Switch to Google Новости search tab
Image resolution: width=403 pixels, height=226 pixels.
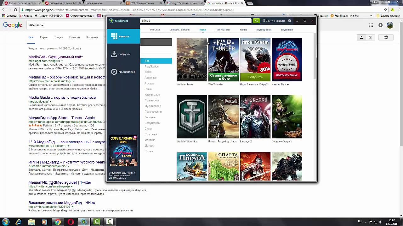[x=74, y=37]
